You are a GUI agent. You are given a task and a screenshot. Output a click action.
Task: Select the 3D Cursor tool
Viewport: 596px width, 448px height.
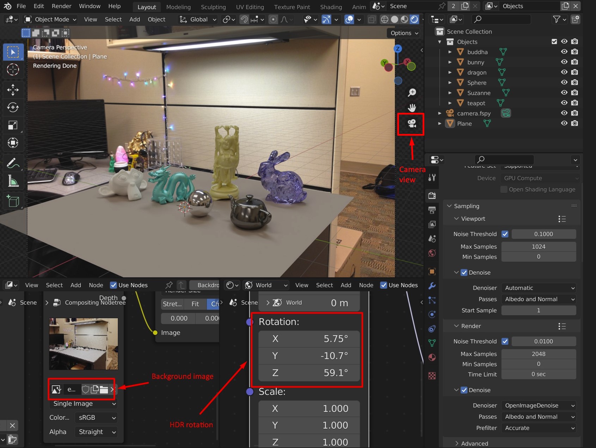click(x=13, y=69)
